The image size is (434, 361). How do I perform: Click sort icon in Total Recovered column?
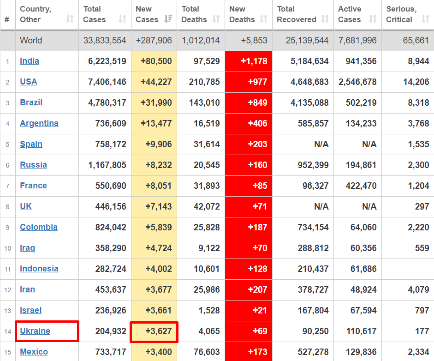[325, 19]
